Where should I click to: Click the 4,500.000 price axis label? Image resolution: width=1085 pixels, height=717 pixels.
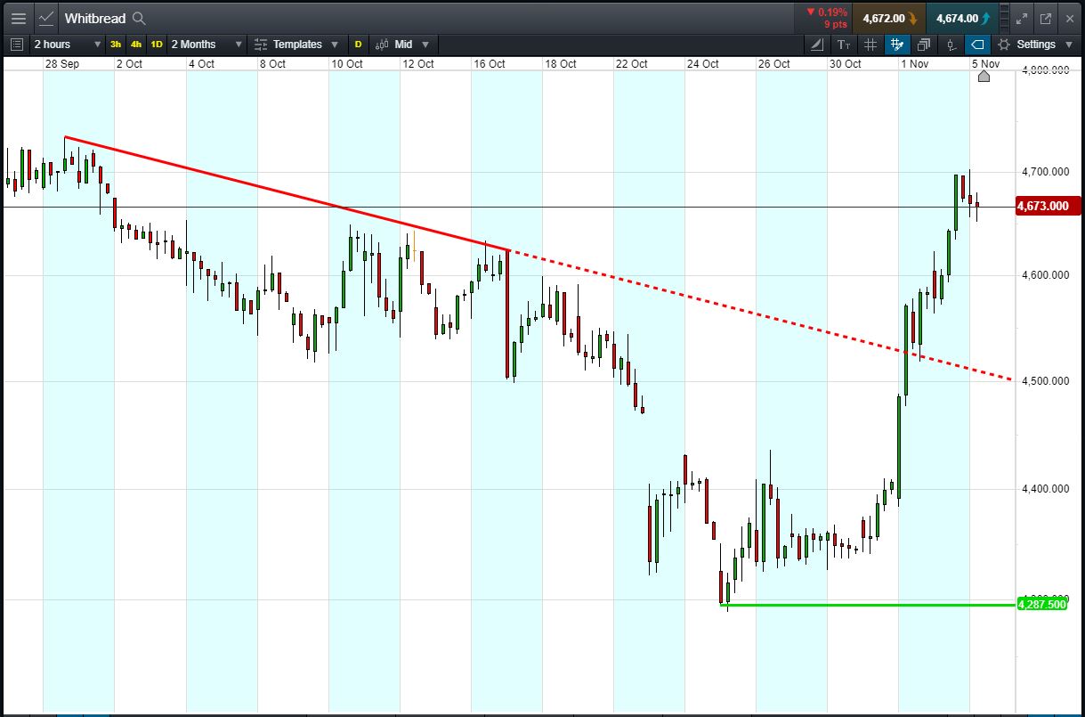[1044, 381]
